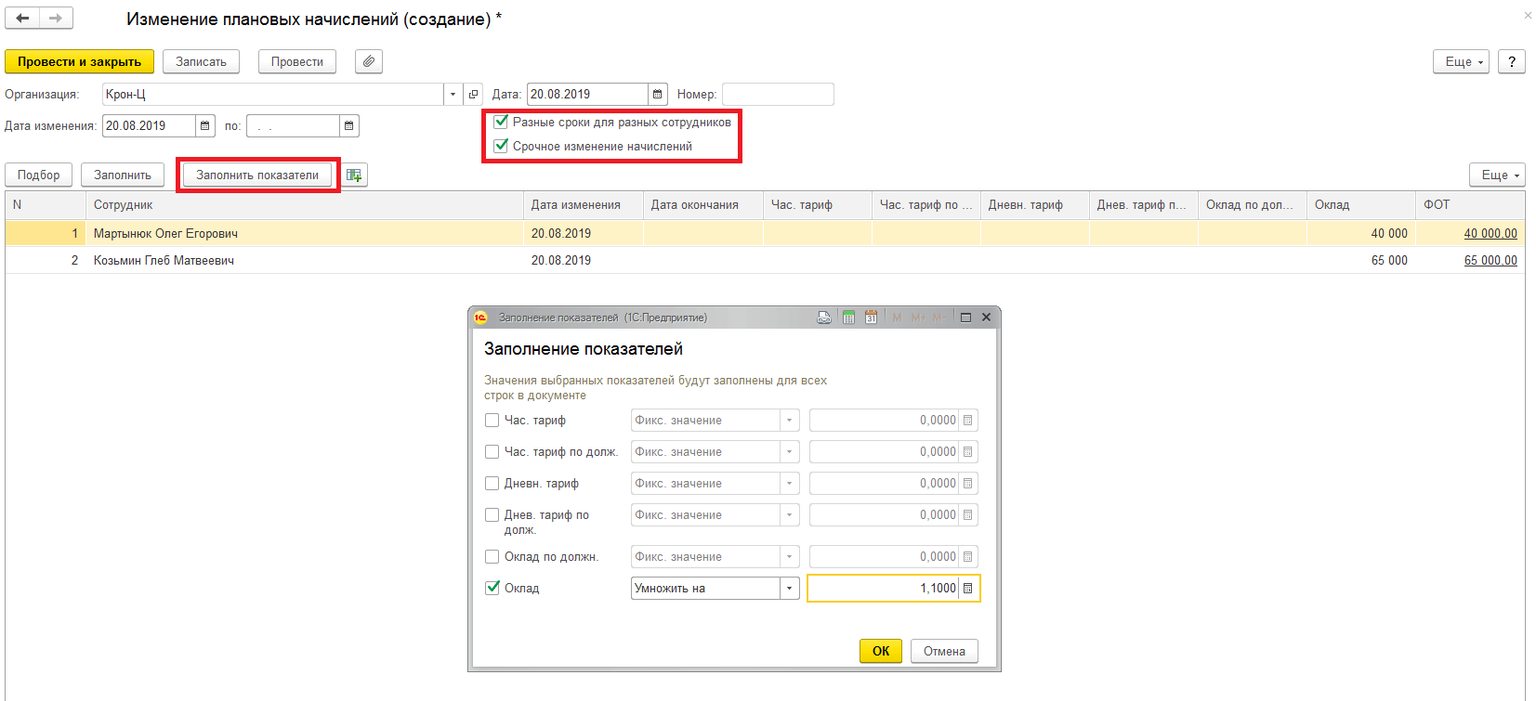Open the Организация record link icon
This screenshot has width=1536, height=701.
pyautogui.click(x=474, y=95)
